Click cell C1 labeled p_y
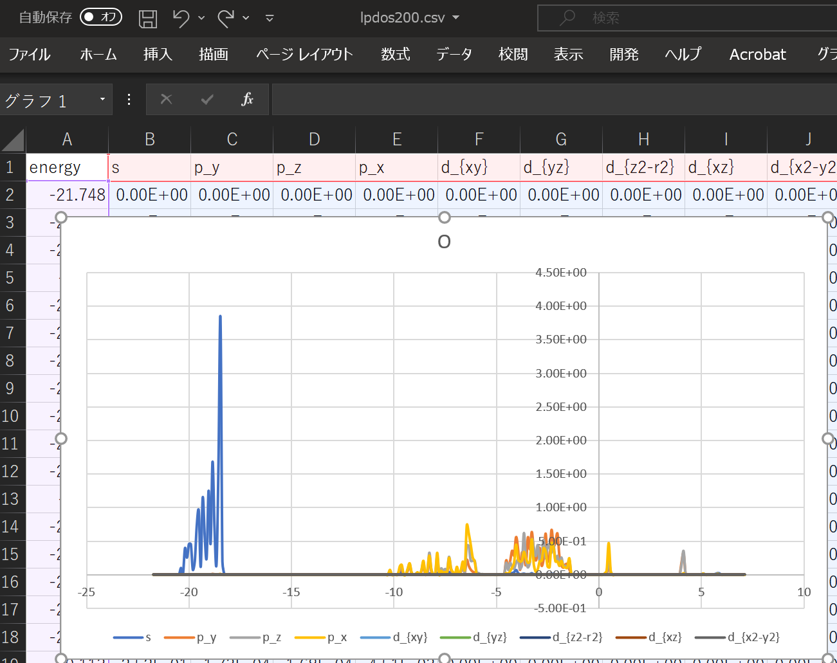The height and width of the screenshot is (663, 837). pos(232,167)
